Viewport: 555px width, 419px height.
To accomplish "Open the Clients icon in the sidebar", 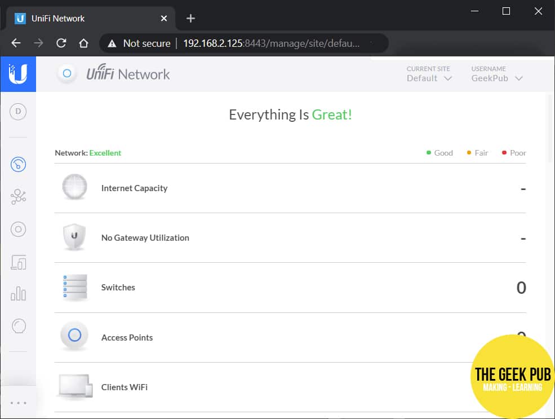I will [x=19, y=262].
